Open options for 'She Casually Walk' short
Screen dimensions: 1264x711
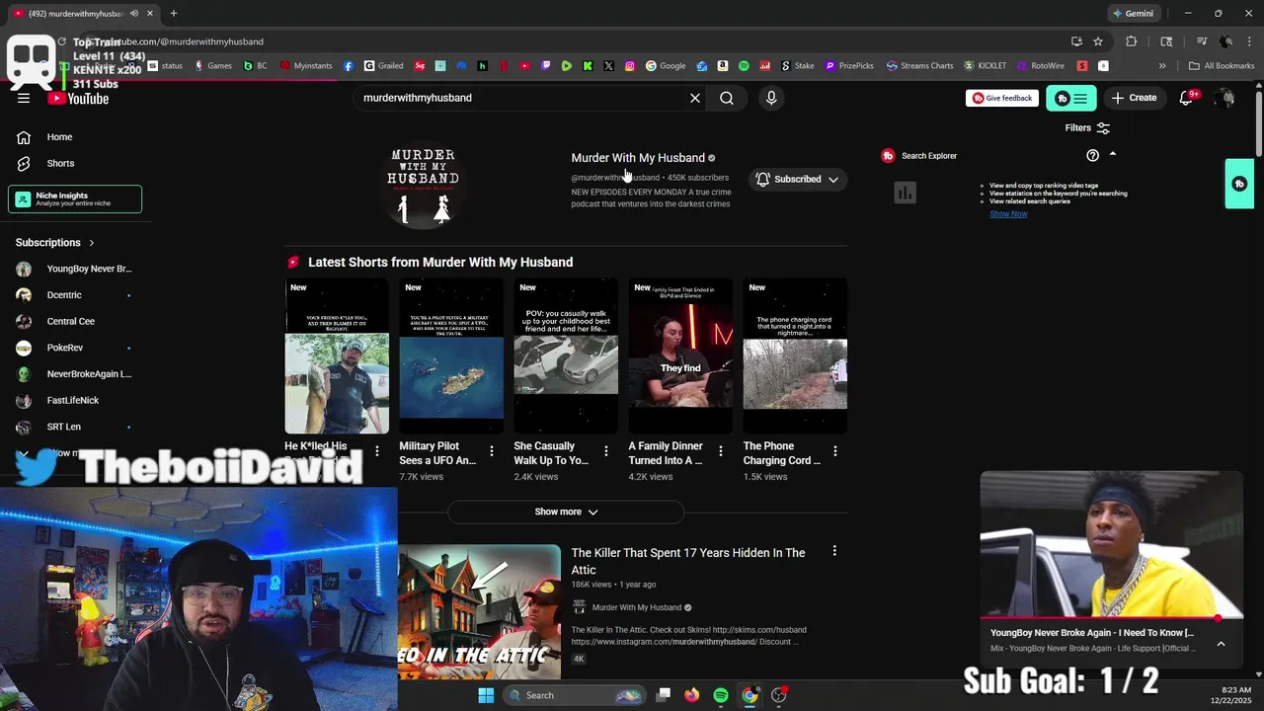(x=606, y=451)
